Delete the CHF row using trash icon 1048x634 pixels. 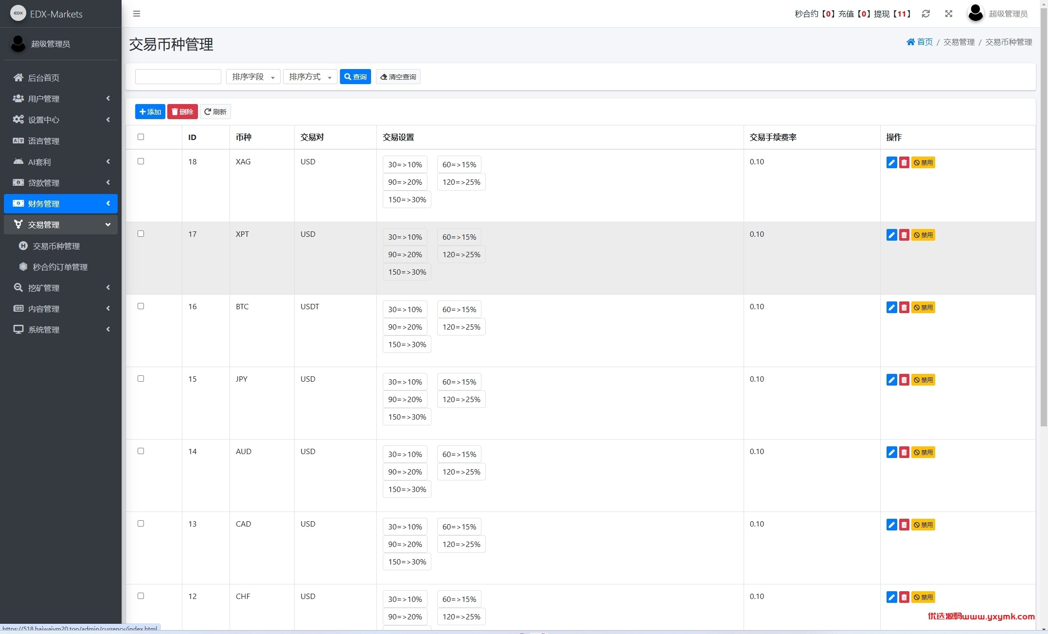tap(904, 597)
